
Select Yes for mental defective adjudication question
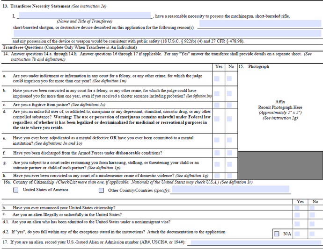[217, 139]
